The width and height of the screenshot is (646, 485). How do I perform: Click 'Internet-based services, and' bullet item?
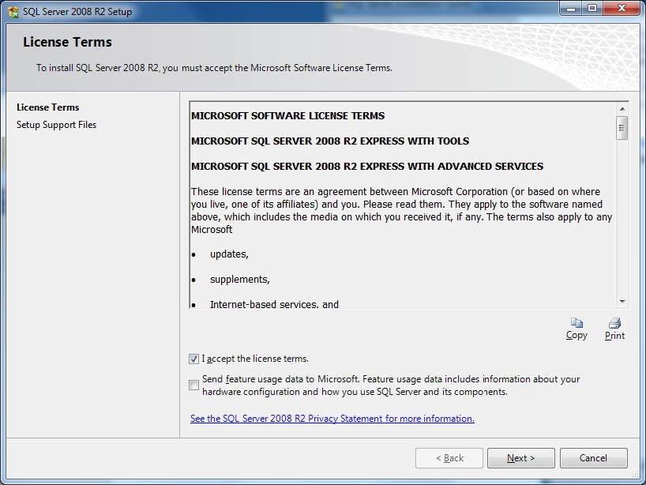(x=274, y=304)
